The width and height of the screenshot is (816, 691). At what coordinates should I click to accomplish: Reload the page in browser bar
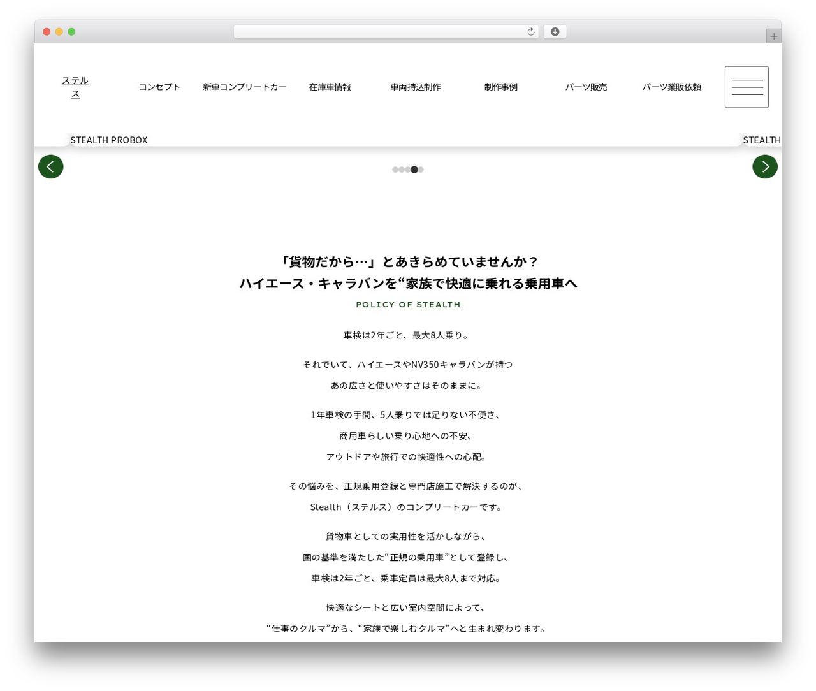tap(530, 32)
